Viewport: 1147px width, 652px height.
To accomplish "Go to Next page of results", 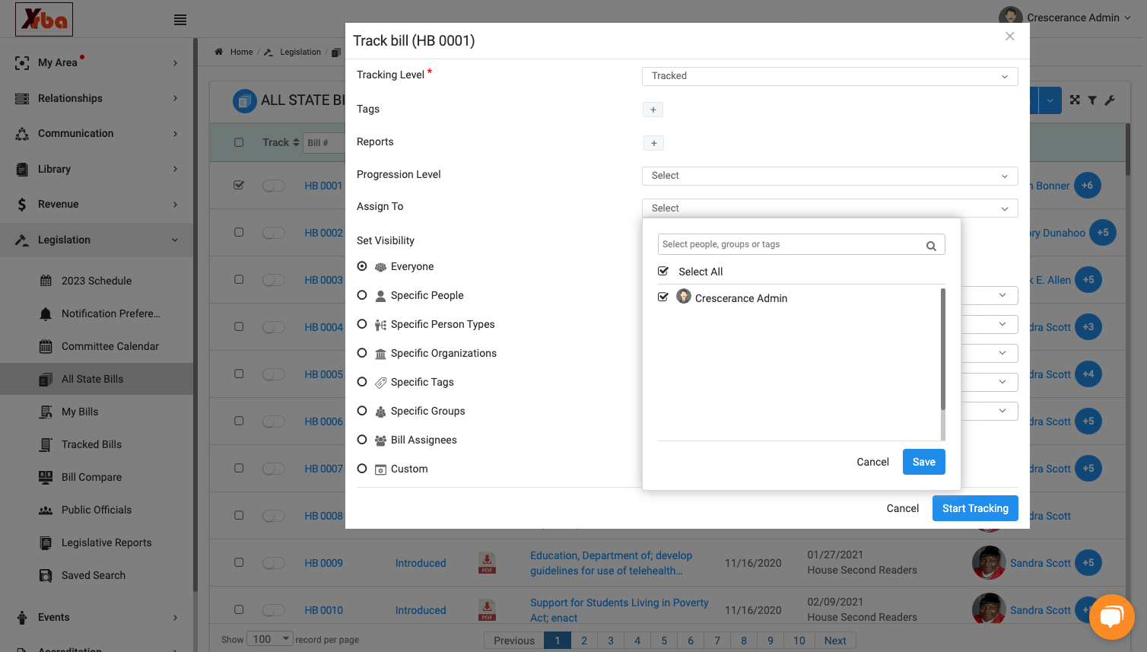I will (835, 641).
